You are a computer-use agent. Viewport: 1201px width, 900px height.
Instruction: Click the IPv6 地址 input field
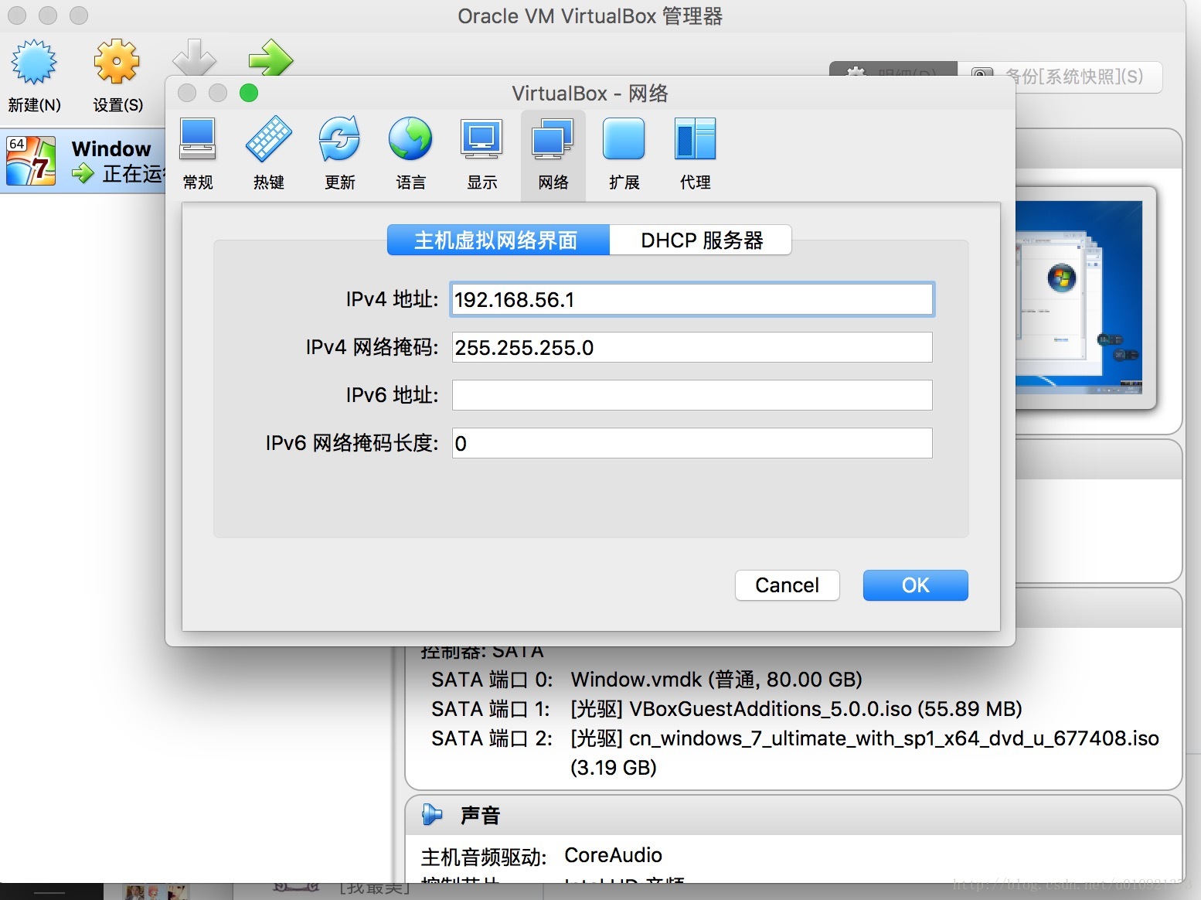(692, 395)
